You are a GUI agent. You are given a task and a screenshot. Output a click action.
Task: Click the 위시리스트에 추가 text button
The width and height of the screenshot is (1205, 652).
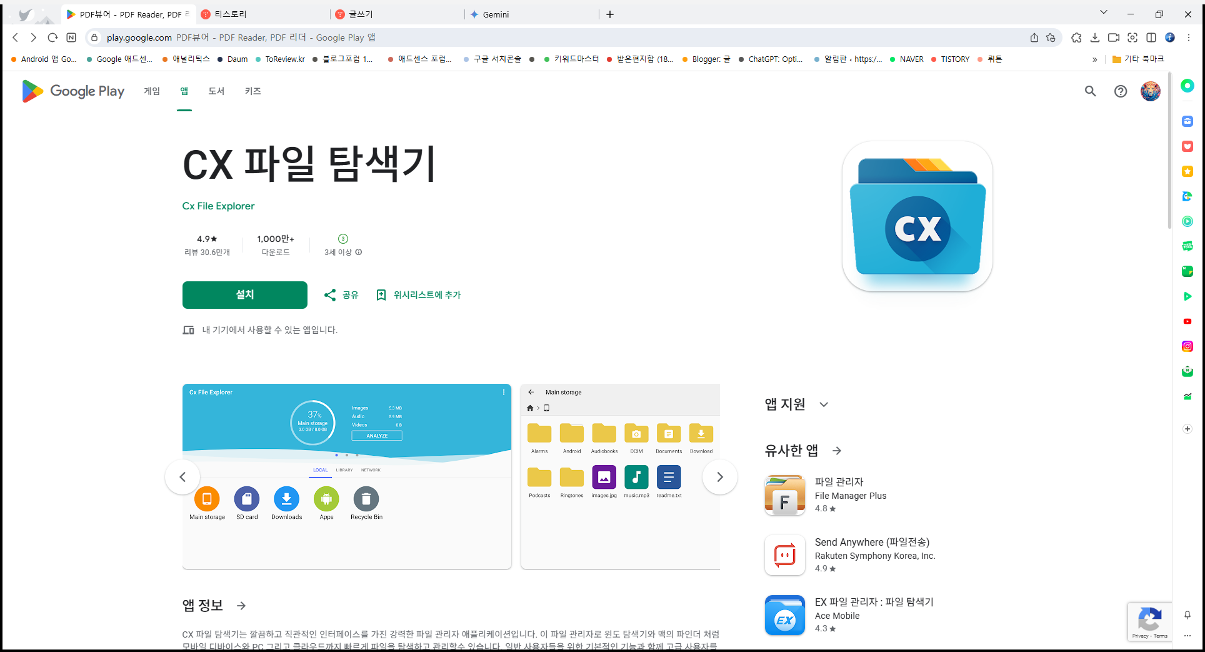click(427, 295)
